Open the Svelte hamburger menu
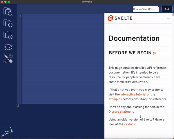 click(168, 18)
